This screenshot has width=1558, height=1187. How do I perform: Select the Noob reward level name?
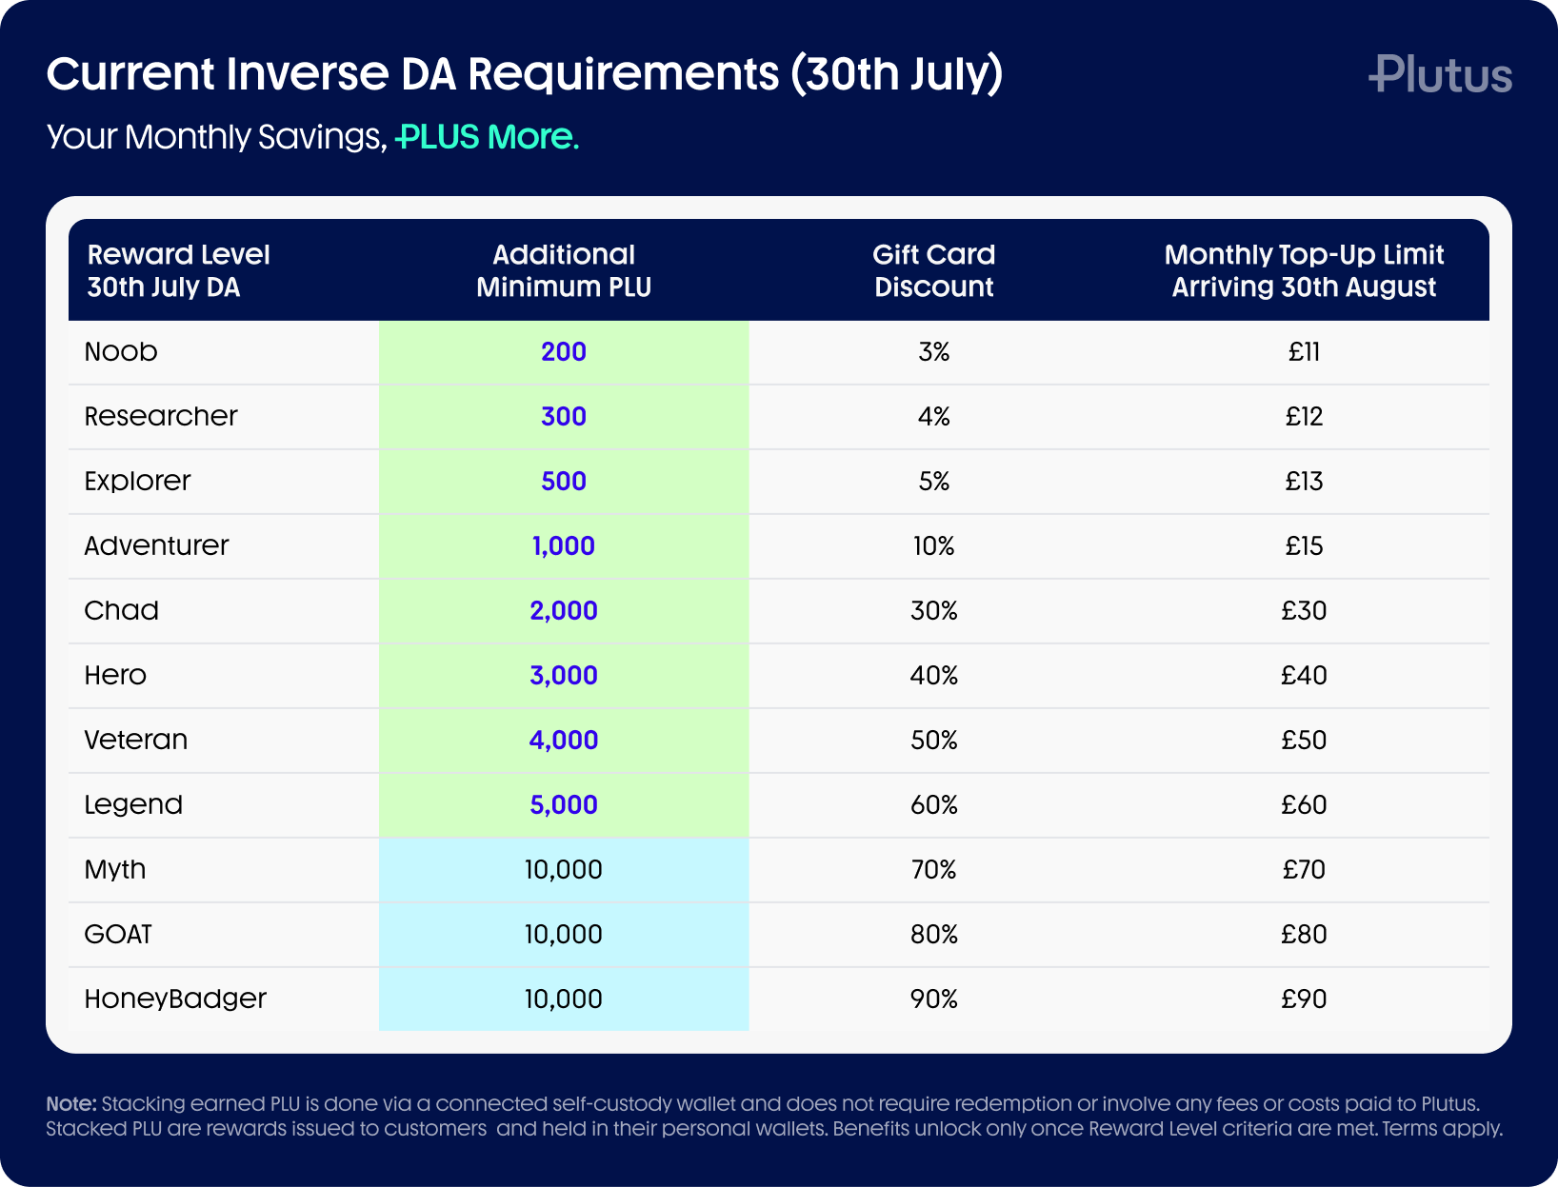(121, 351)
